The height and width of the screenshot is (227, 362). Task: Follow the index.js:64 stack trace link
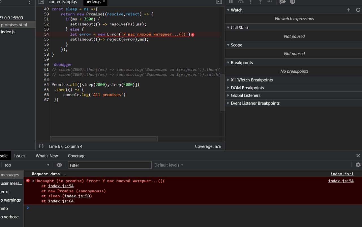pyautogui.click(x=61, y=201)
